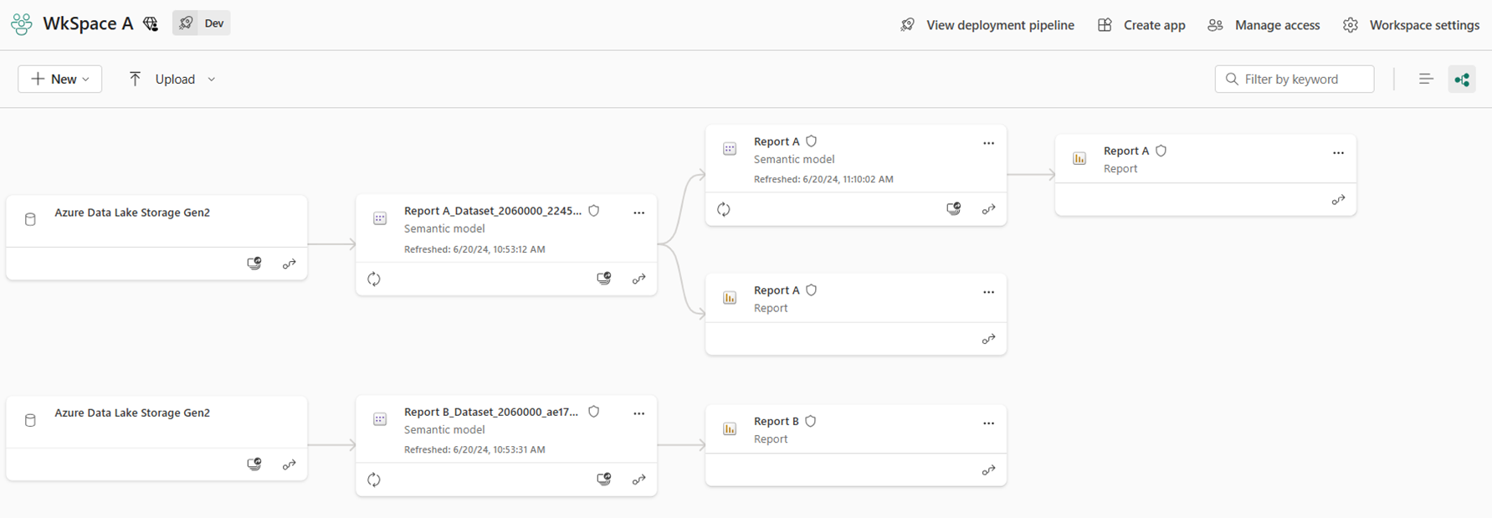Open more options for Report A semantic model

(x=989, y=143)
